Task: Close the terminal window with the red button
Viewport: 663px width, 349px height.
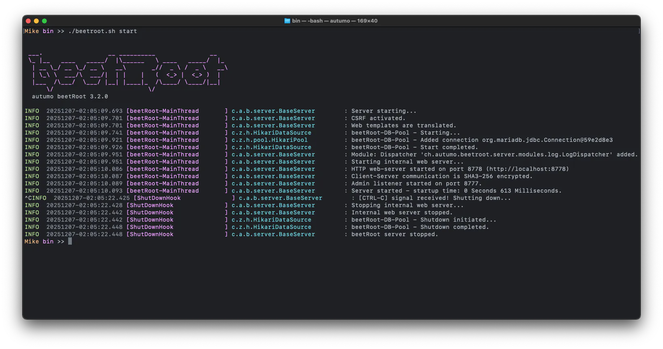Action: (28, 21)
